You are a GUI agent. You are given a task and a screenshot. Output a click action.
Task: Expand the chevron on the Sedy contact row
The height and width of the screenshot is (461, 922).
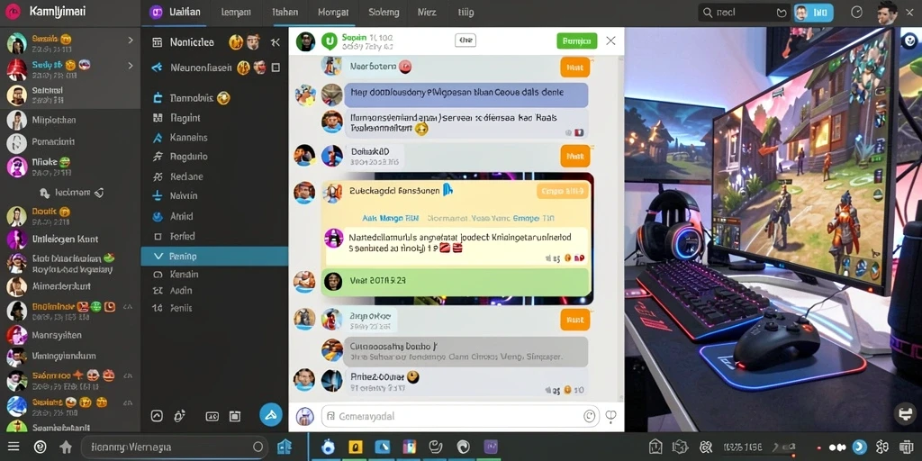tap(131, 66)
